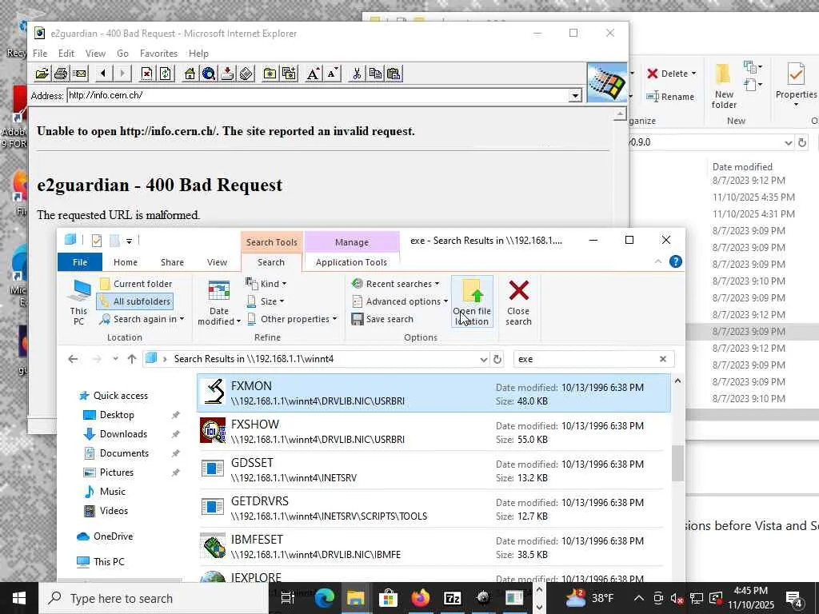Stop page loading with the red X icon
This screenshot has height=614, width=819.
click(x=147, y=74)
